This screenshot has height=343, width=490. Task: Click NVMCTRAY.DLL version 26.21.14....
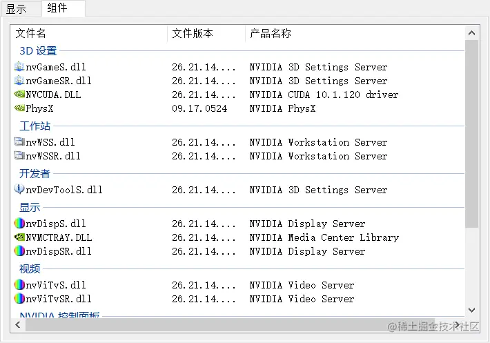(204, 237)
